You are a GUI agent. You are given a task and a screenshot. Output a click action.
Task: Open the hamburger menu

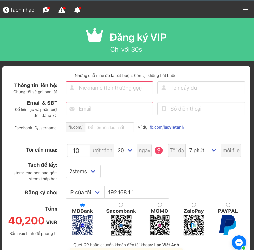tap(246, 10)
